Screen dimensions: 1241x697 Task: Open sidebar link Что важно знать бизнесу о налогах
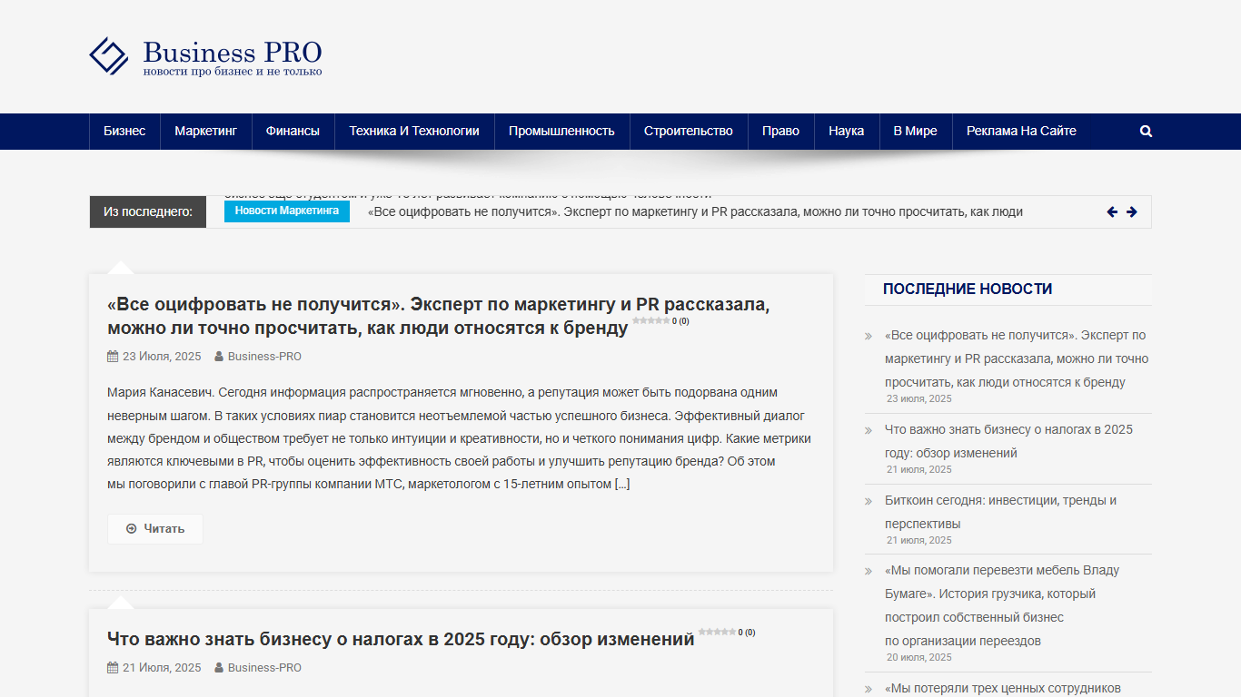coord(1008,441)
